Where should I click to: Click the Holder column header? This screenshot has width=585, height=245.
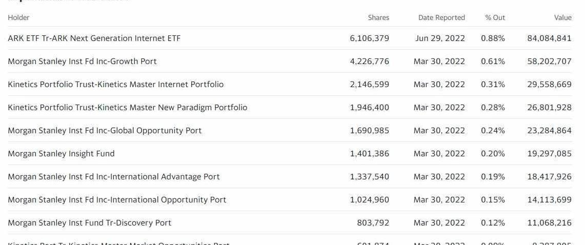click(18, 17)
